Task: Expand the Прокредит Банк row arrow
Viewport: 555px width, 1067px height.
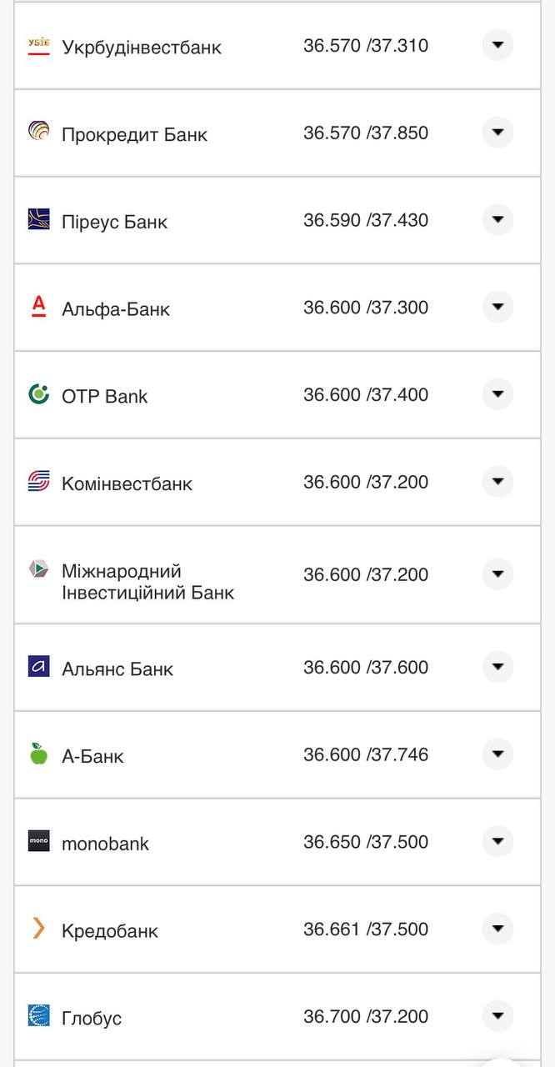Action: (497, 133)
